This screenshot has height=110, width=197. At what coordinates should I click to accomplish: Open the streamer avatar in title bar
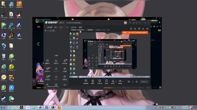(125, 23)
